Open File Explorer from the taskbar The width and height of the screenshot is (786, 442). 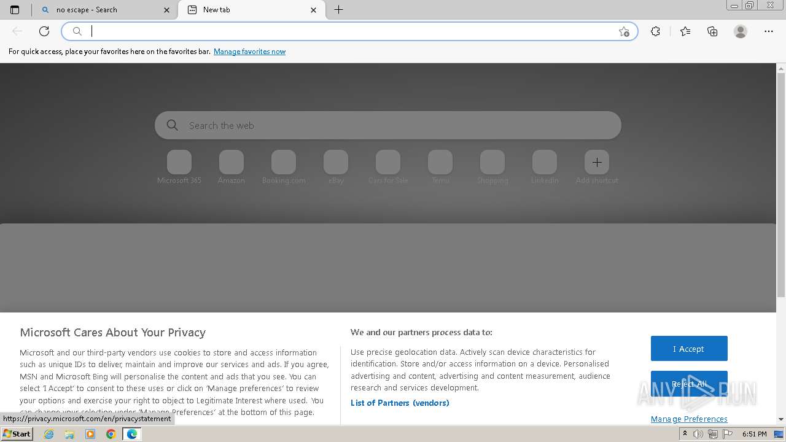pyautogui.click(x=69, y=434)
